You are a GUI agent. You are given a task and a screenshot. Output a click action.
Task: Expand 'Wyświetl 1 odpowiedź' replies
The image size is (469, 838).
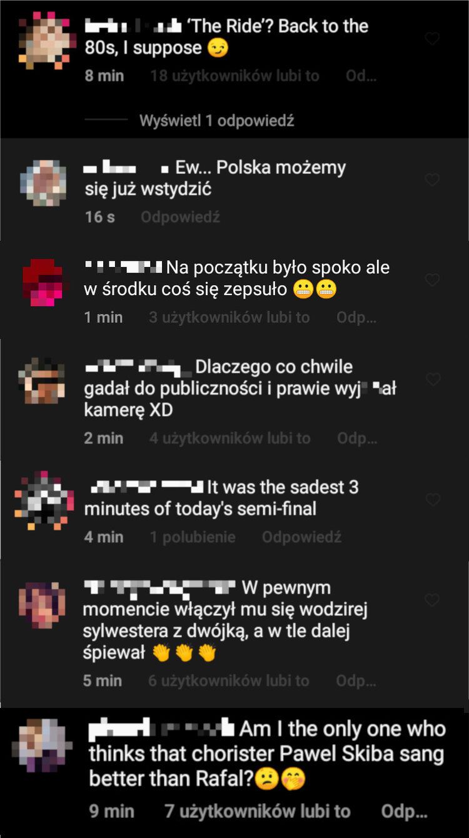(216, 120)
